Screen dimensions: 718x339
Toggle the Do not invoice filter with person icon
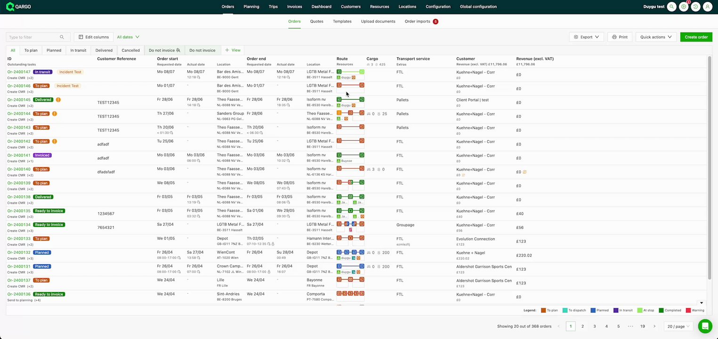[x=164, y=50]
